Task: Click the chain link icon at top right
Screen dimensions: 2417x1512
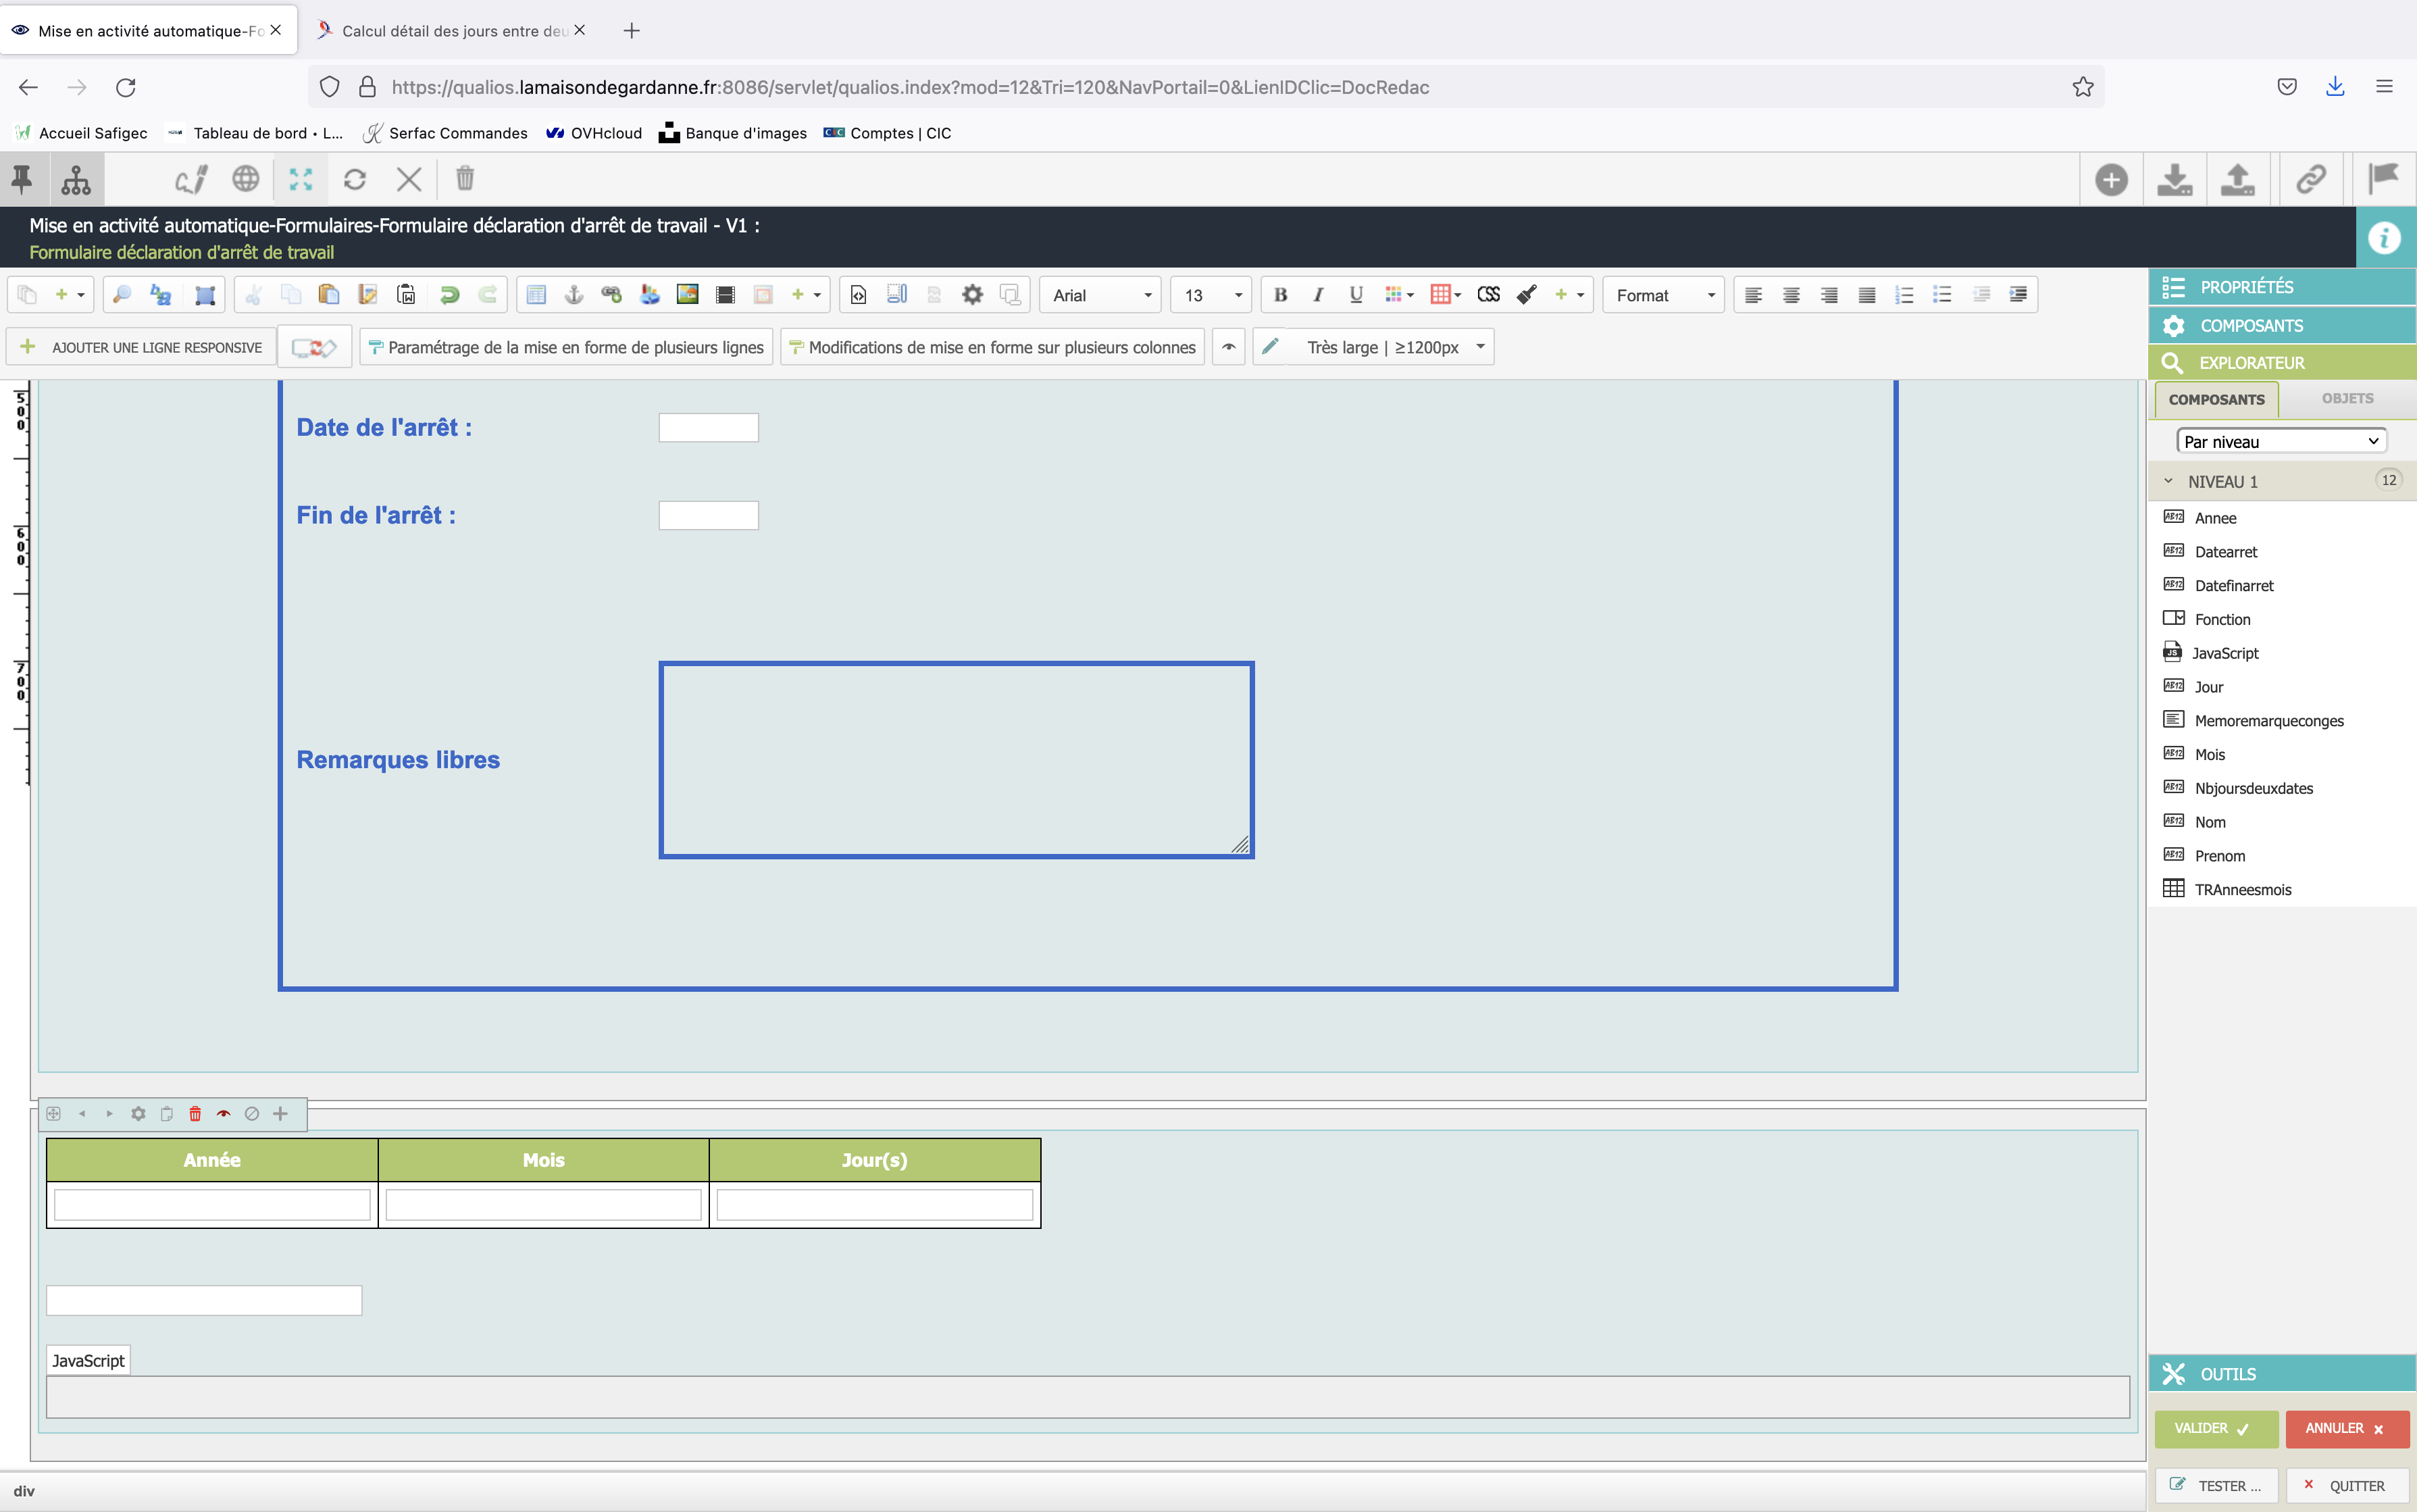Action: click(2311, 180)
